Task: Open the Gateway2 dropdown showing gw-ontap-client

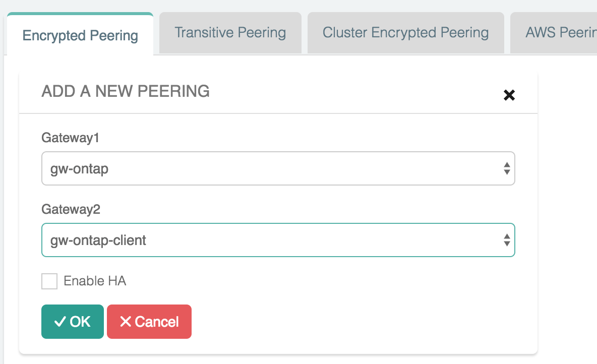Action: [x=277, y=240]
